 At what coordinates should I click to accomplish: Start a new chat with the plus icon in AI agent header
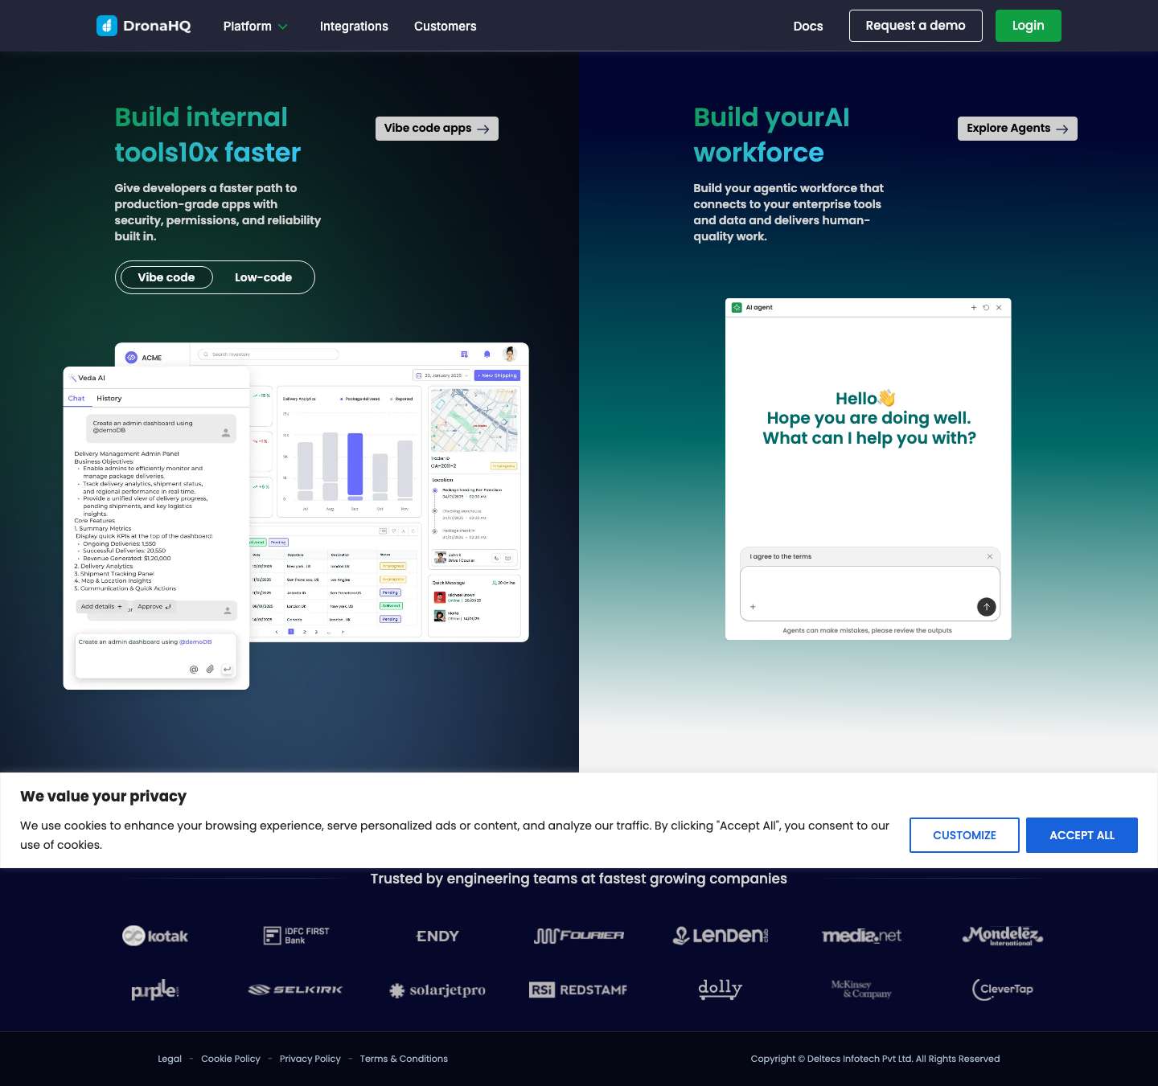pyautogui.click(x=974, y=308)
